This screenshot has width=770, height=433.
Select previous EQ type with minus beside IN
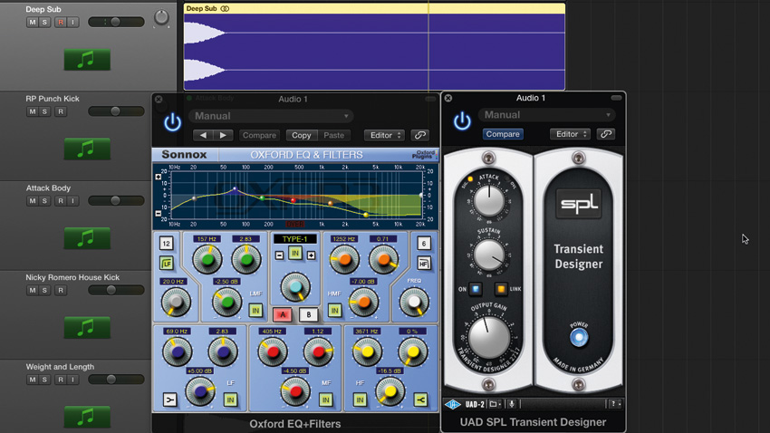click(x=279, y=255)
